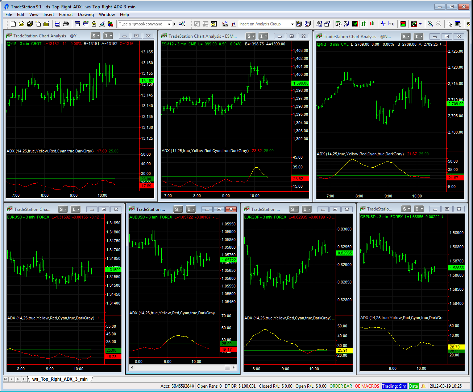Click the increase bar spacing icon
This screenshot has width=473, height=392.
tap(391, 24)
